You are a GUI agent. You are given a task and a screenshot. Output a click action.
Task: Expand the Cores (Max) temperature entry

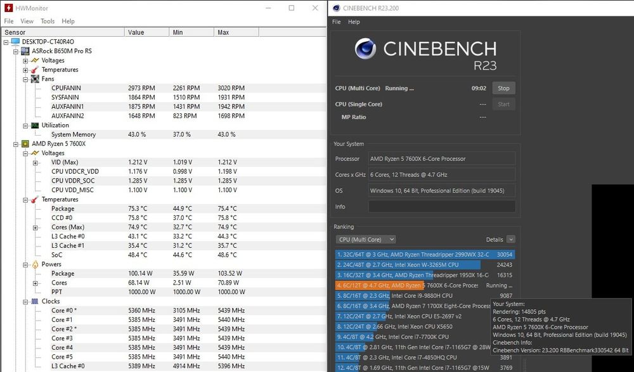[x=35, y=228]
